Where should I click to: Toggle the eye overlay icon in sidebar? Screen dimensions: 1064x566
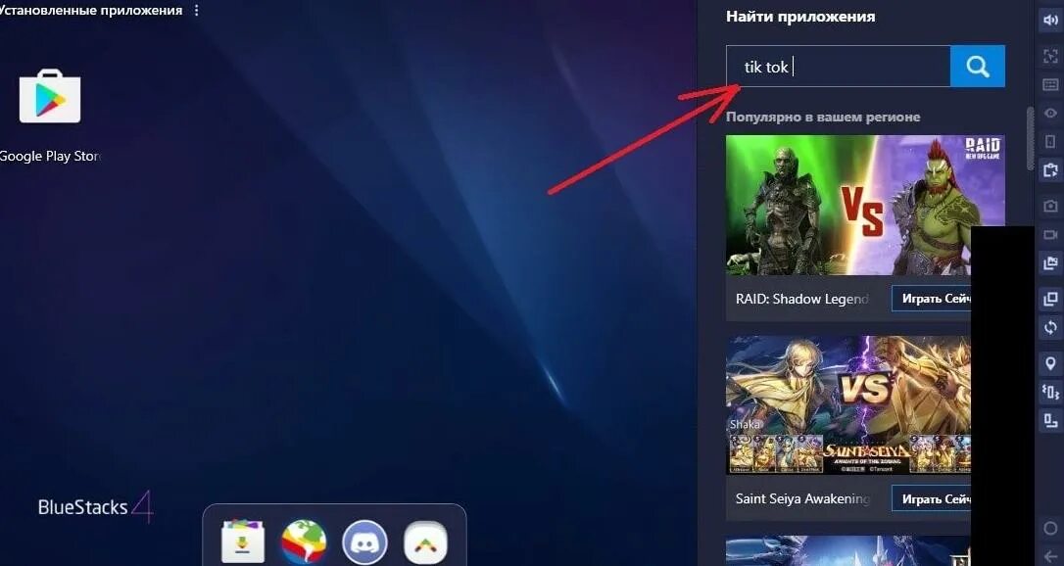(1049, 114)
